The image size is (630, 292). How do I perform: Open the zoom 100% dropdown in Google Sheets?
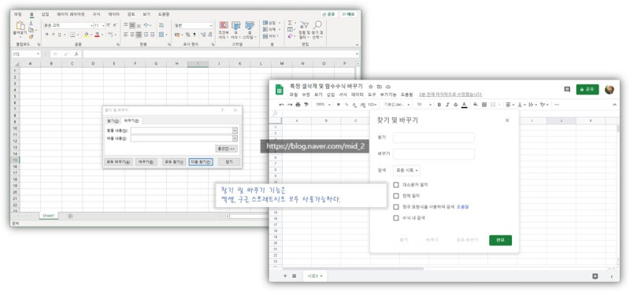[323, 105]
